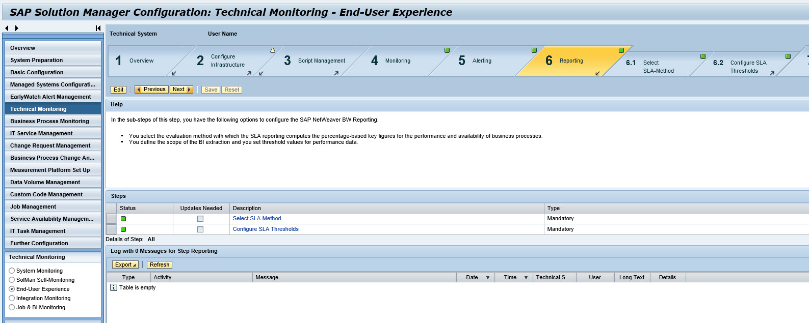Open the Configure SLA Thresholds link

(x=266, y=229)
